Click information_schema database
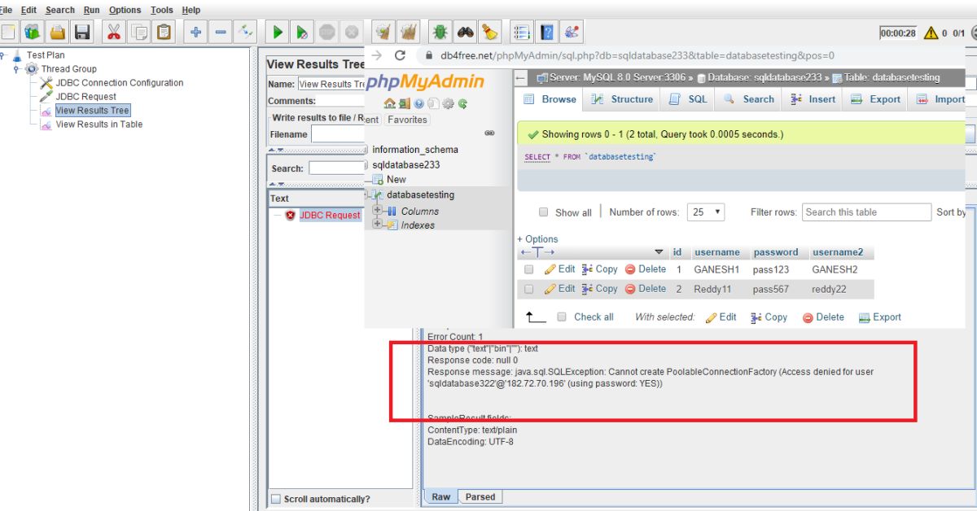The width and height of the screenshot is (977, 511). pyautogui.click(x=414, y=150)
